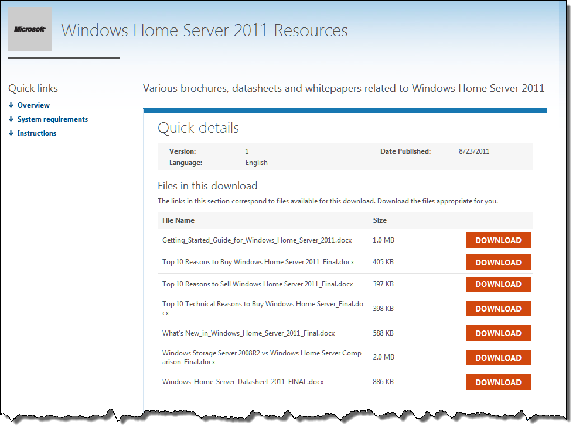Click the arrow icon beside Overview
This screenshot has width=576, height=435.
pyautogui.click(x=11, y=105)
